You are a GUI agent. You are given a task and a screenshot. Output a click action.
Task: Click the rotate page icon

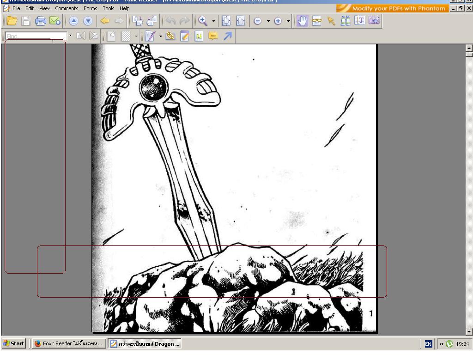coord(111,36)
